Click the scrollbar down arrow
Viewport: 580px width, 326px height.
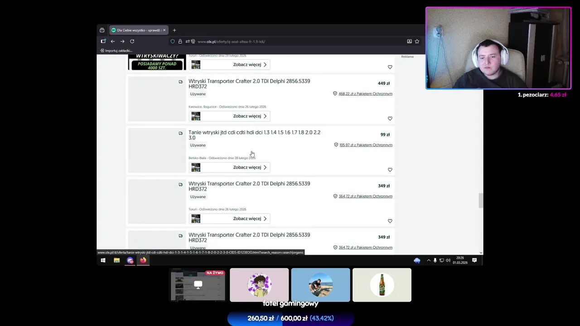[x=481, y=253]
